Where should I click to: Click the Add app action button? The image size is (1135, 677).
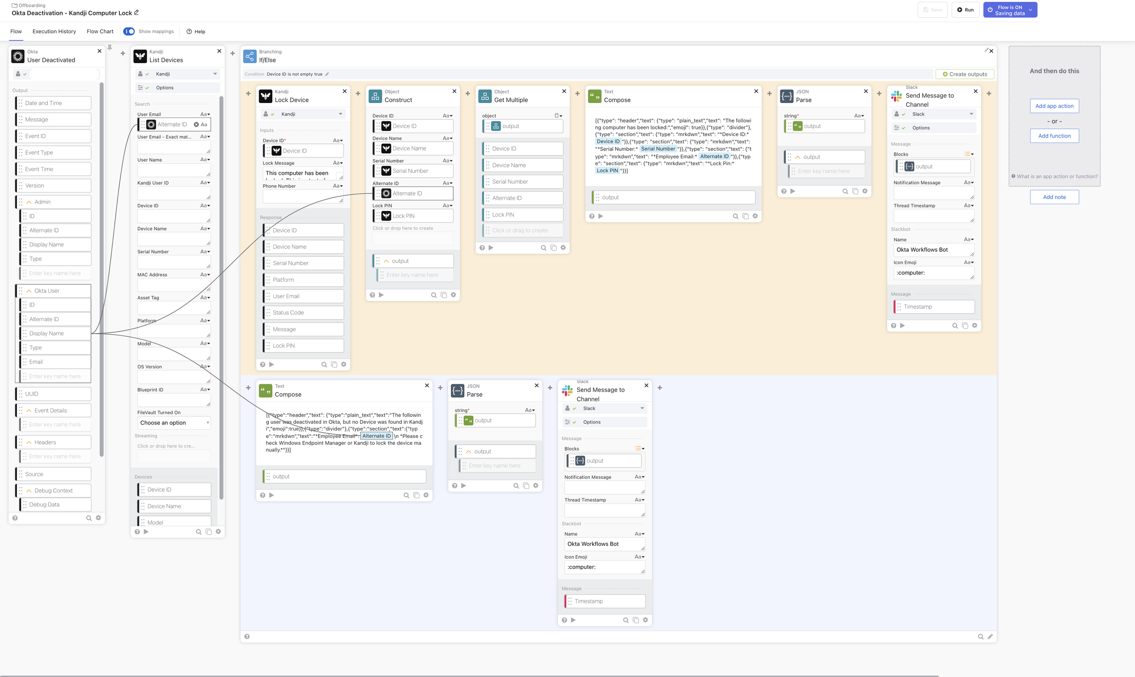1054,106
